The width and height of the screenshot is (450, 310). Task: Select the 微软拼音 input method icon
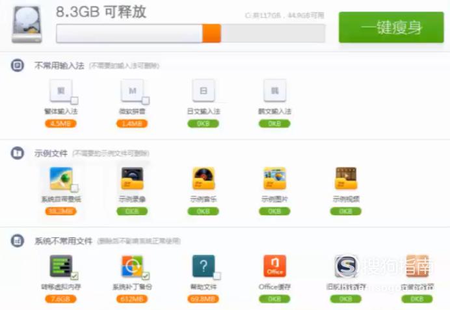click(x=132, y=91)
